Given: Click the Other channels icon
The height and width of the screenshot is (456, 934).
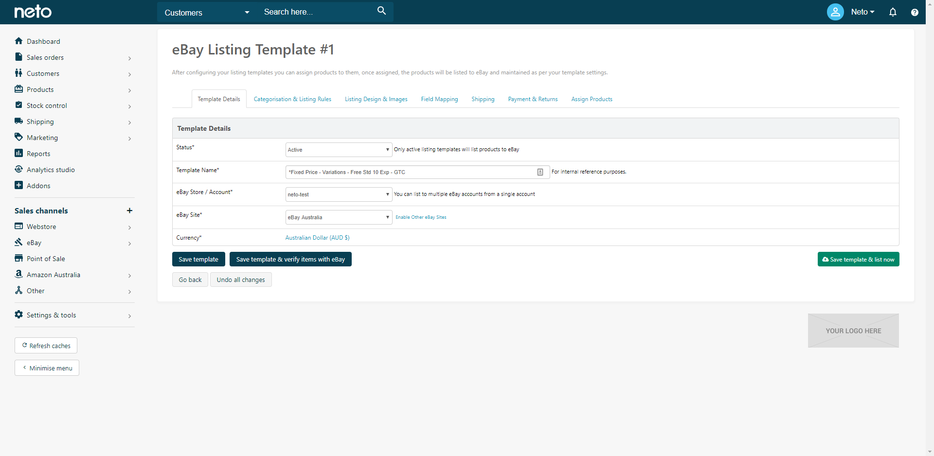Looking at the screenshot, I should tap(19, 290).
